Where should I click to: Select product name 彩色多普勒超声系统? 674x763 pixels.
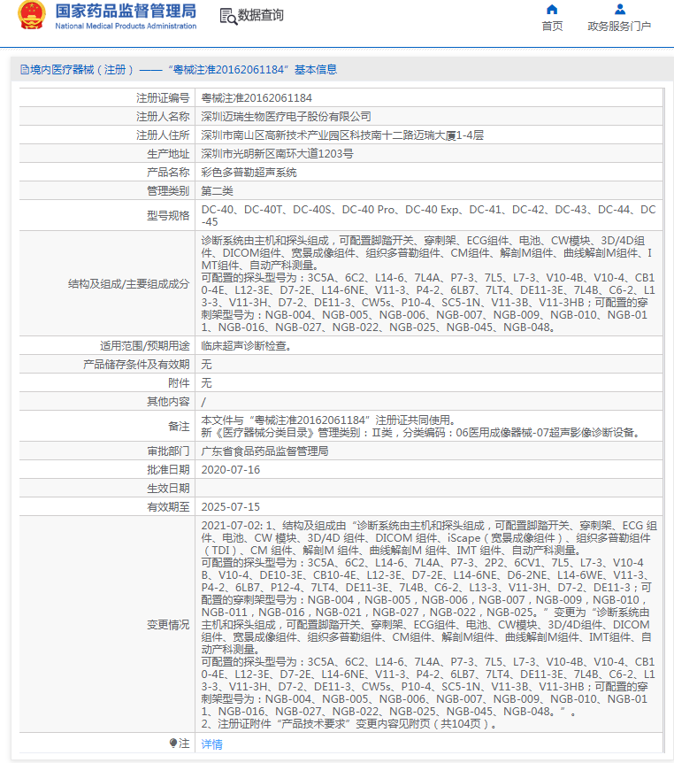(x=249, y=173)
